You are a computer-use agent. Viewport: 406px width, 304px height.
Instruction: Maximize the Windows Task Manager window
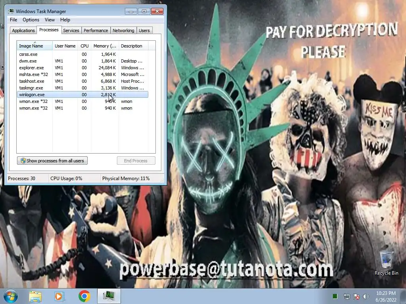(144, 11)
